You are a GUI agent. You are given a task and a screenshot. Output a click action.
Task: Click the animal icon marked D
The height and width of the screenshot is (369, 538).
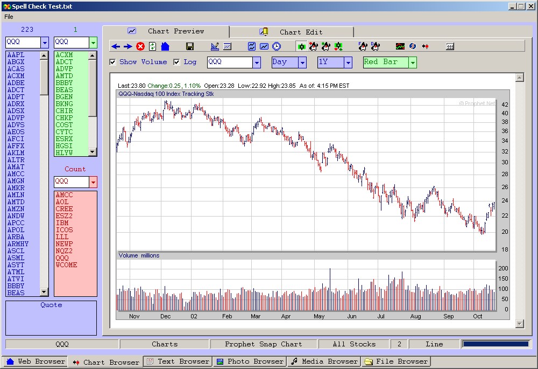point(376,46)
